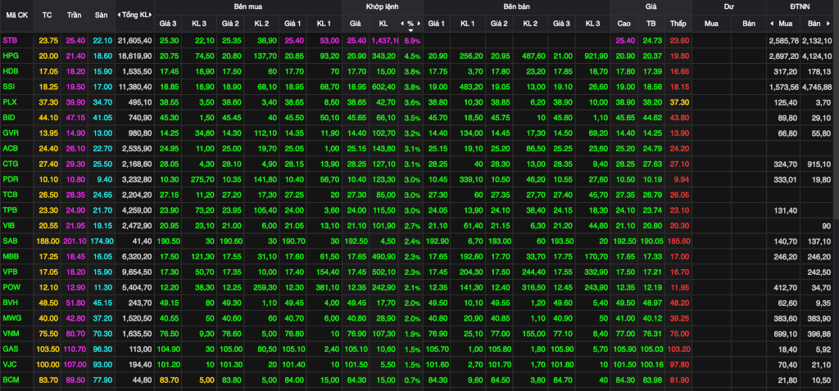Viewport: 839px width, 391px height.
Task: Sort by the Sàn column header
Action: pos(101,15)
